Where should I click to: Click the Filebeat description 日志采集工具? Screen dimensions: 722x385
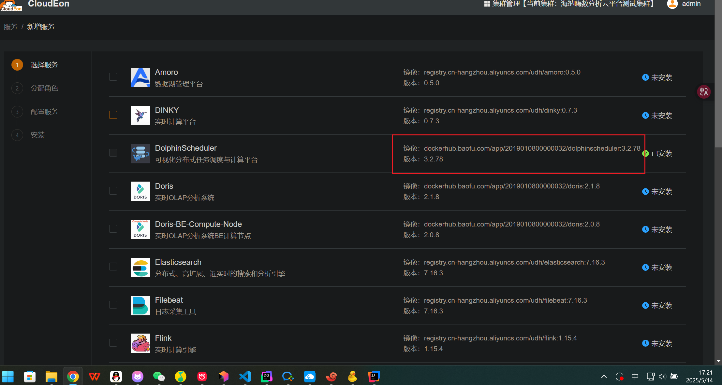coord(175,312)
